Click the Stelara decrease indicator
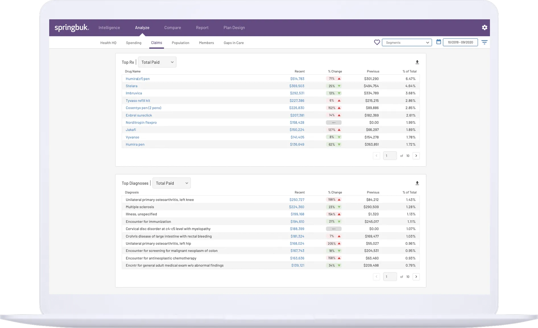 point(334,86)
